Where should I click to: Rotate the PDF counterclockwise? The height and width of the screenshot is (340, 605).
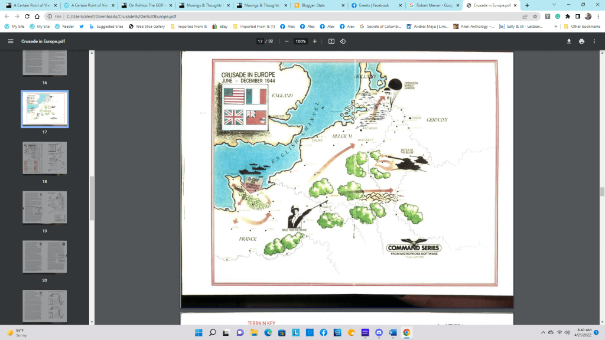343,41
